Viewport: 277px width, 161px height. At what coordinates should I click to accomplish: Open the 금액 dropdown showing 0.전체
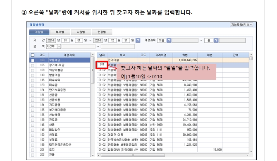53,46
